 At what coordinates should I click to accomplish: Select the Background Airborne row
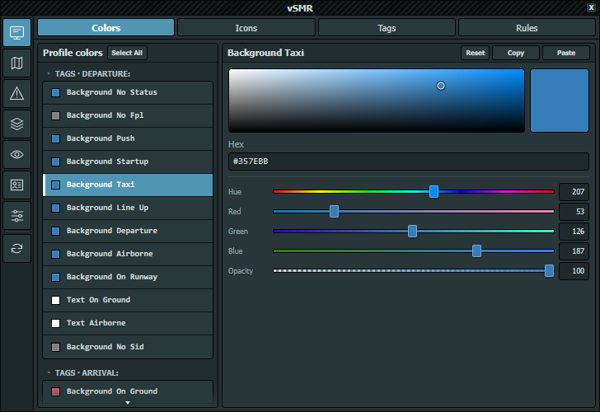[128, 254]
